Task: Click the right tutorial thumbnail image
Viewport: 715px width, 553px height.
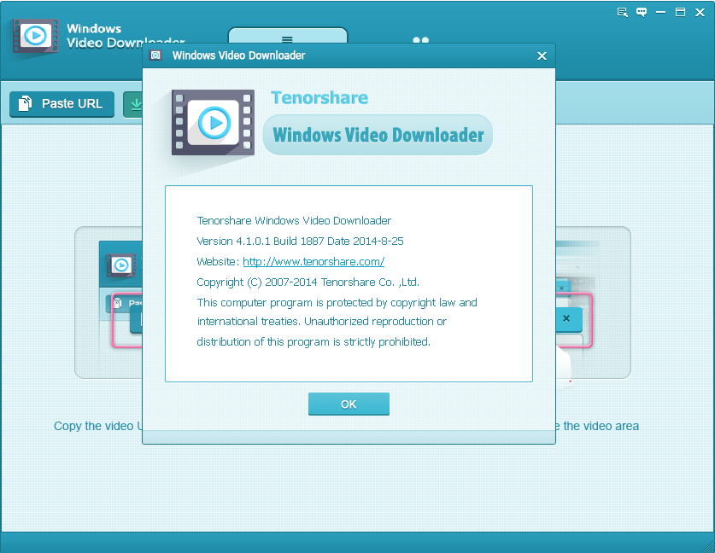Action: [x=593, y=302]
